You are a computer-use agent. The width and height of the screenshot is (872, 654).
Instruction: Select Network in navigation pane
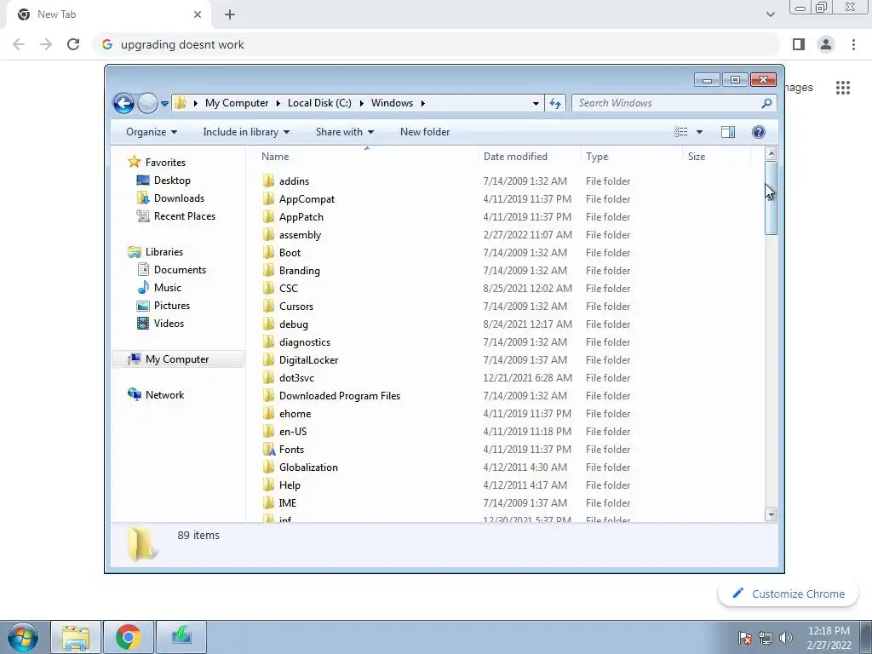pos(164,395)
